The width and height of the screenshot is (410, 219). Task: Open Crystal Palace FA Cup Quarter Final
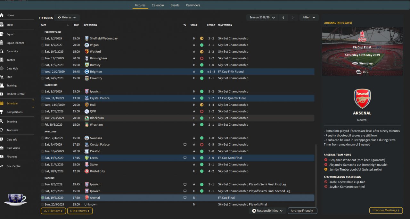[x=177, y=98]
